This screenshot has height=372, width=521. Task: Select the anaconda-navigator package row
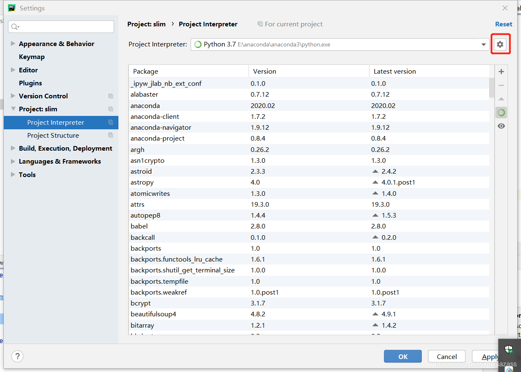point(309,128)
